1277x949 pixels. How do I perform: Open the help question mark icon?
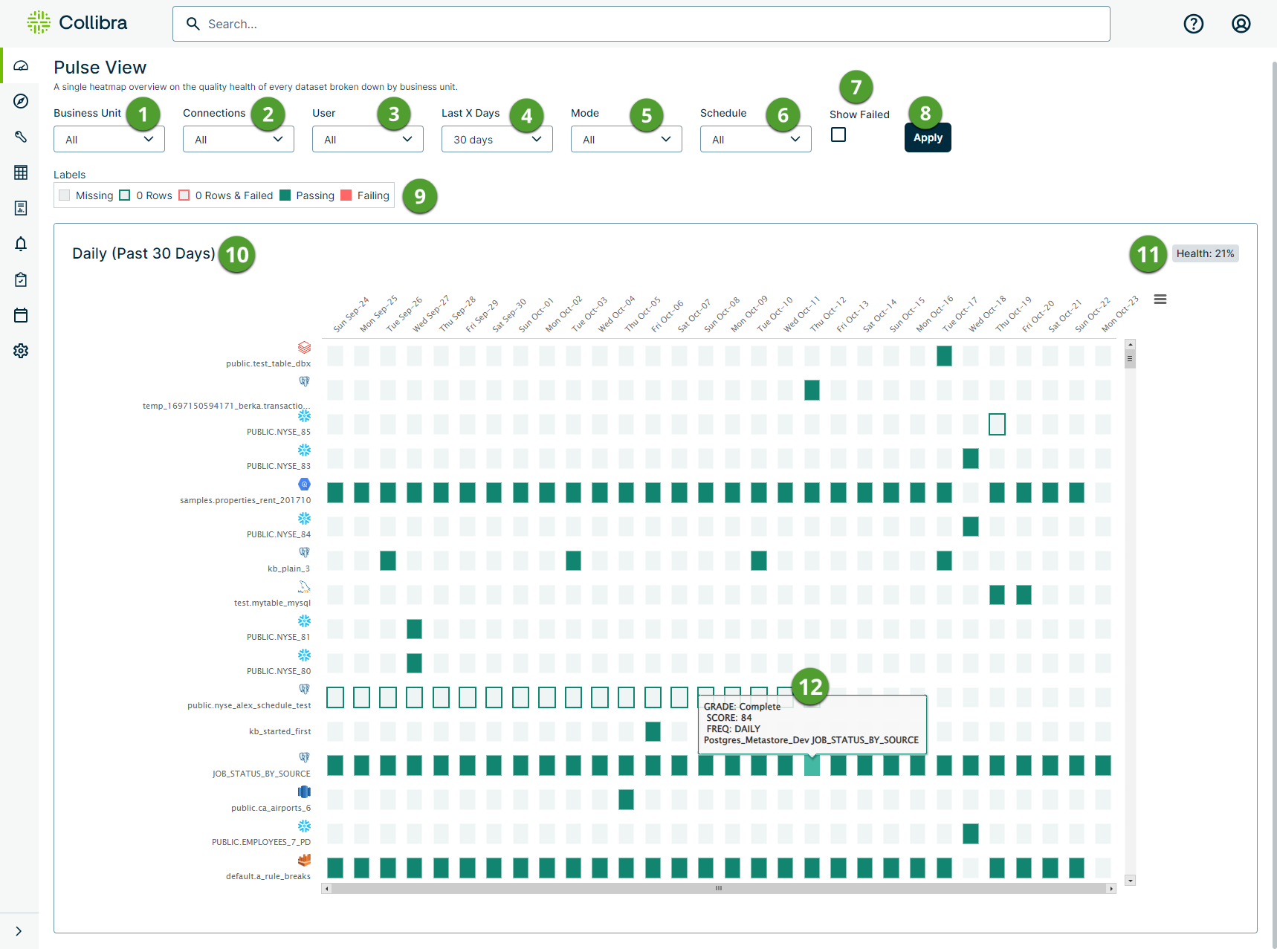click(x=1193, y=24)
